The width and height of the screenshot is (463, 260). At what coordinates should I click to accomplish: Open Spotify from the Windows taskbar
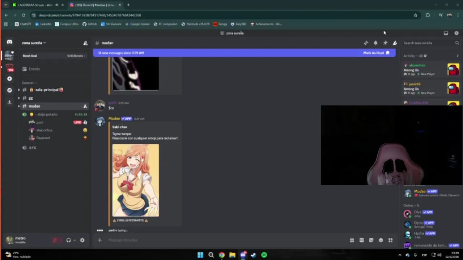[x=264, y=255]
